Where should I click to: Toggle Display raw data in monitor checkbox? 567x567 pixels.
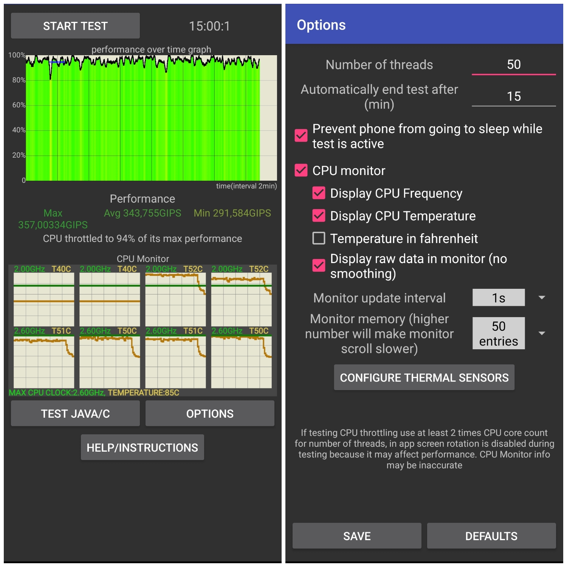click(319, 265)
